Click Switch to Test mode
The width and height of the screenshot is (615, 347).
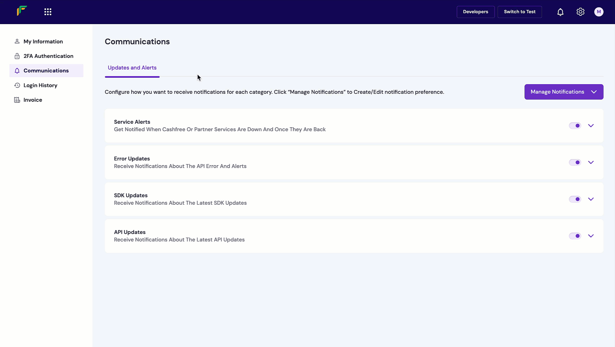pyautogui.click(x=520, y=12)
